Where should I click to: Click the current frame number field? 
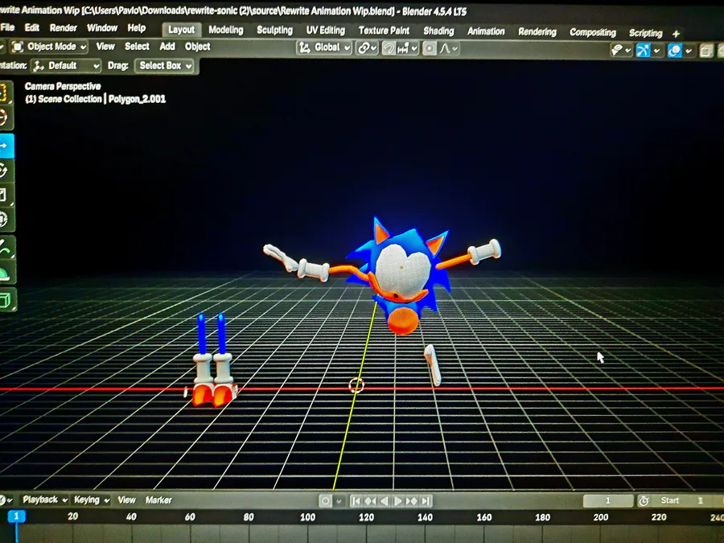[x=608, y=500]
